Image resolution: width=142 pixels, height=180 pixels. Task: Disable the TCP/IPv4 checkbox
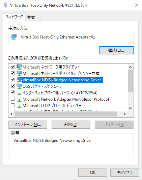[12, 92]
